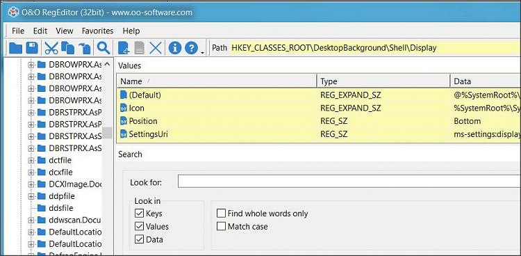Enable Find whole words only
This screenshot has height=256, width=521.
point(221,213)
